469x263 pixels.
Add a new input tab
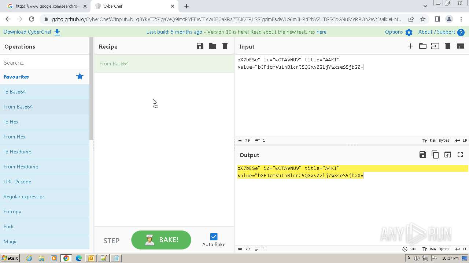[410, 46]
